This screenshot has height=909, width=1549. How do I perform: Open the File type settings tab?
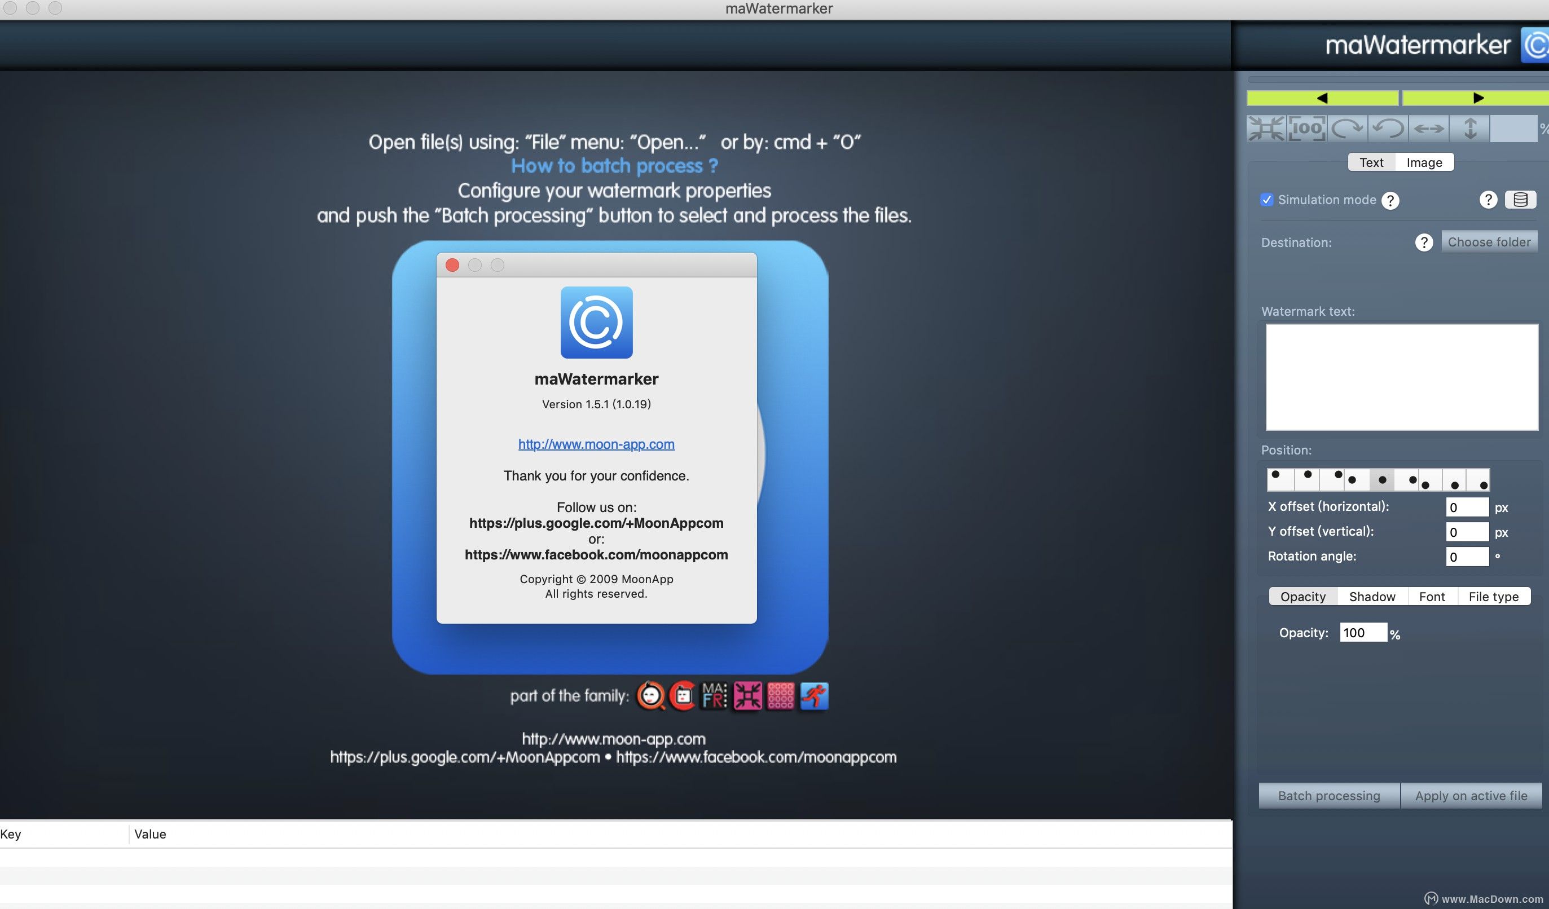pos(1493,596)
